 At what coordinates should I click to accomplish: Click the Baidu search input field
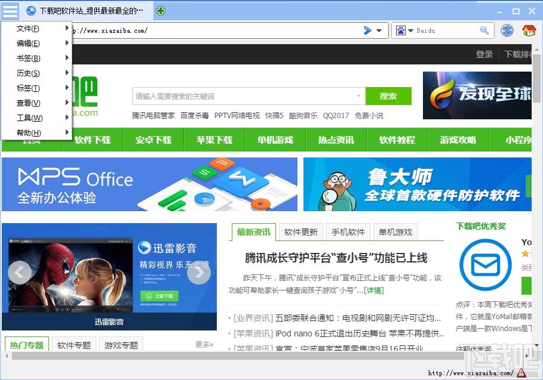pos(447,30)
